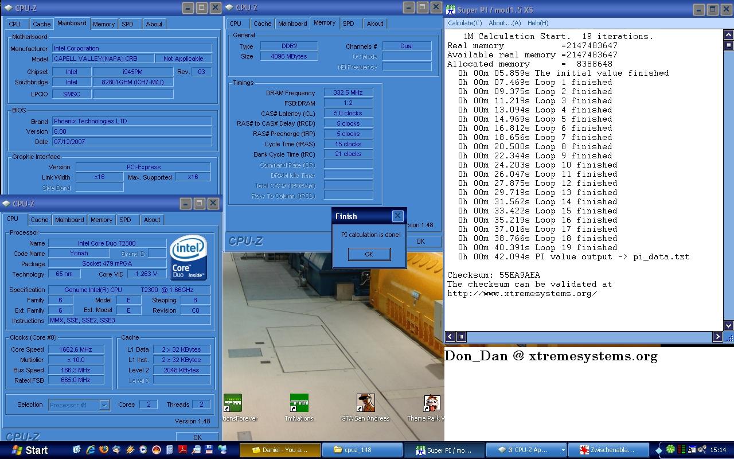Open the Calculate(C) menu in Super PI

pyautogui.click(x=464, y=23)
